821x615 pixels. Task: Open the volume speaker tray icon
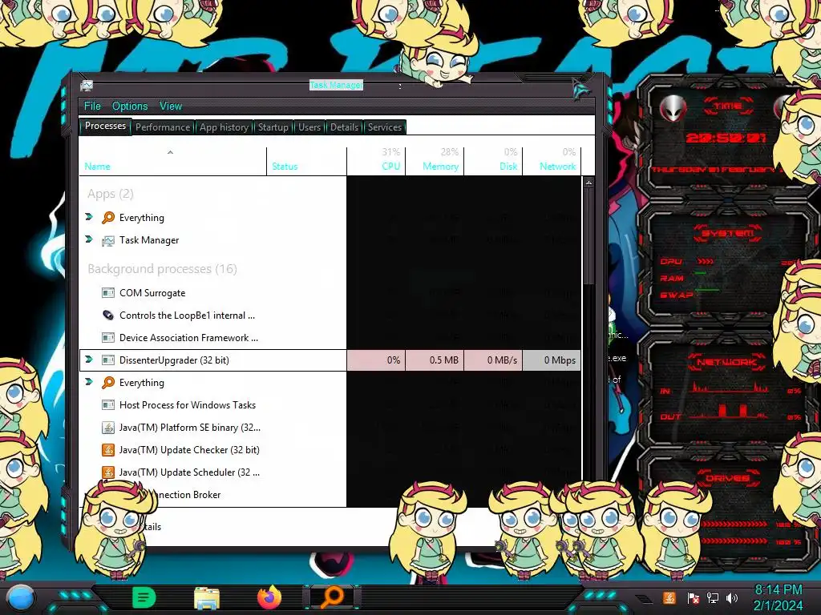(732, 597)
